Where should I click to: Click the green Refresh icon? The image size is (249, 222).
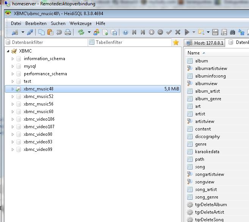81,32
